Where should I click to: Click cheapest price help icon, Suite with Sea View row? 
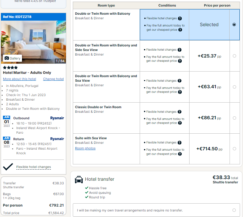180,154
